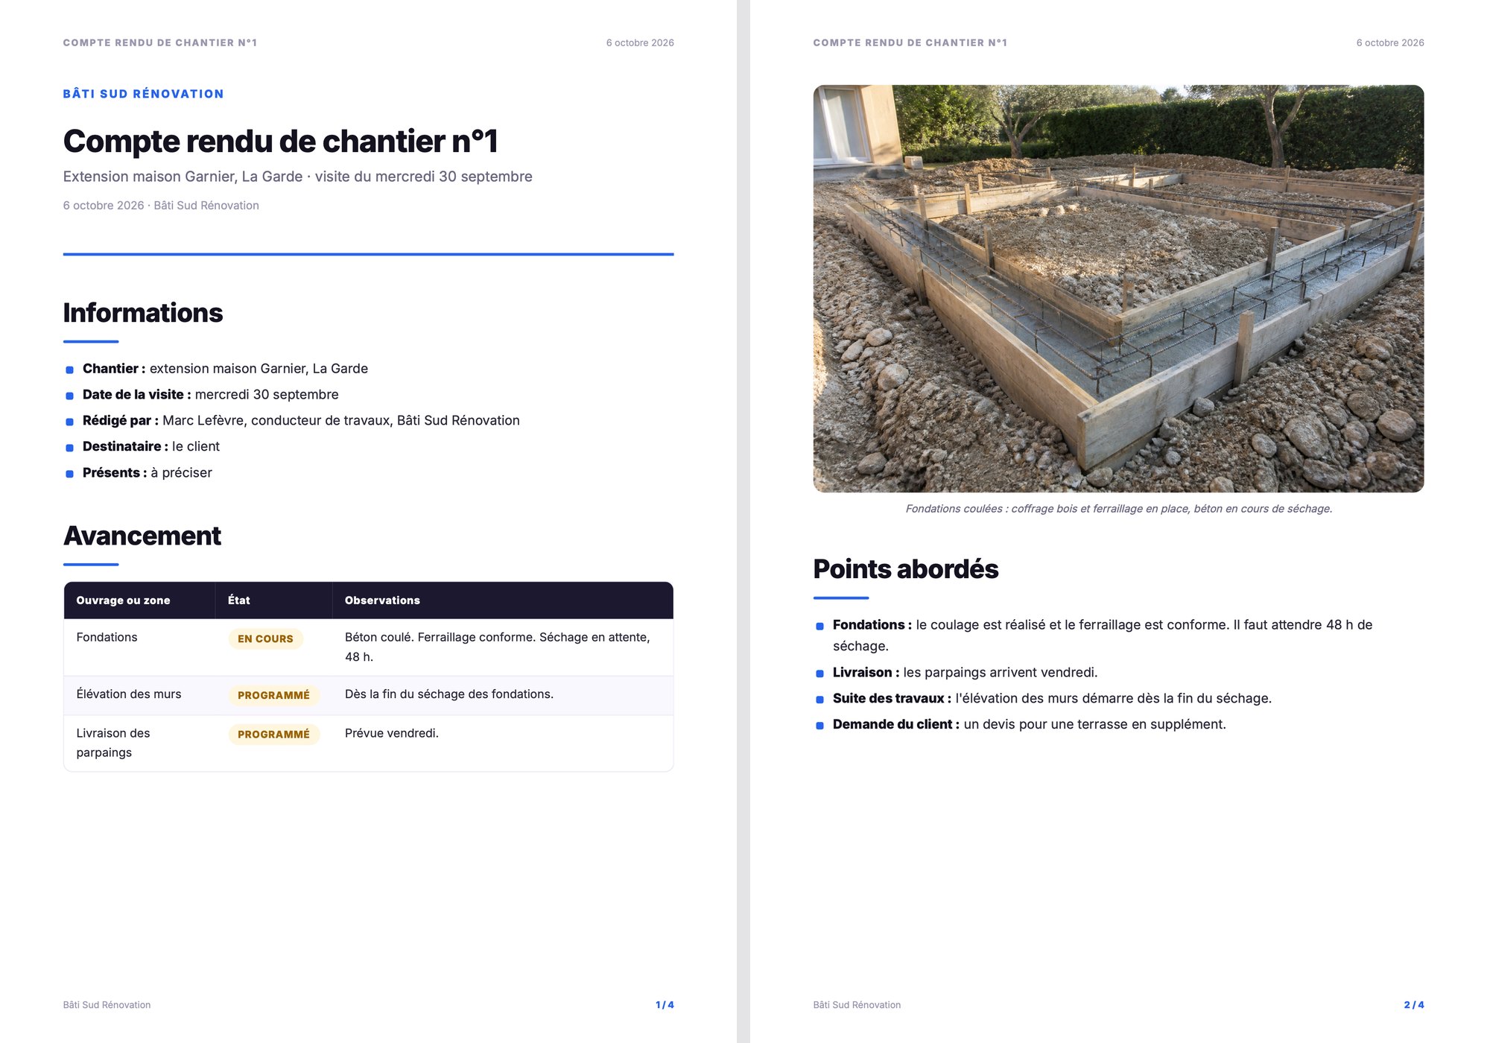Click page 2 footer 'Bâti Sud Rénovation'

[x=857, y=1005]
